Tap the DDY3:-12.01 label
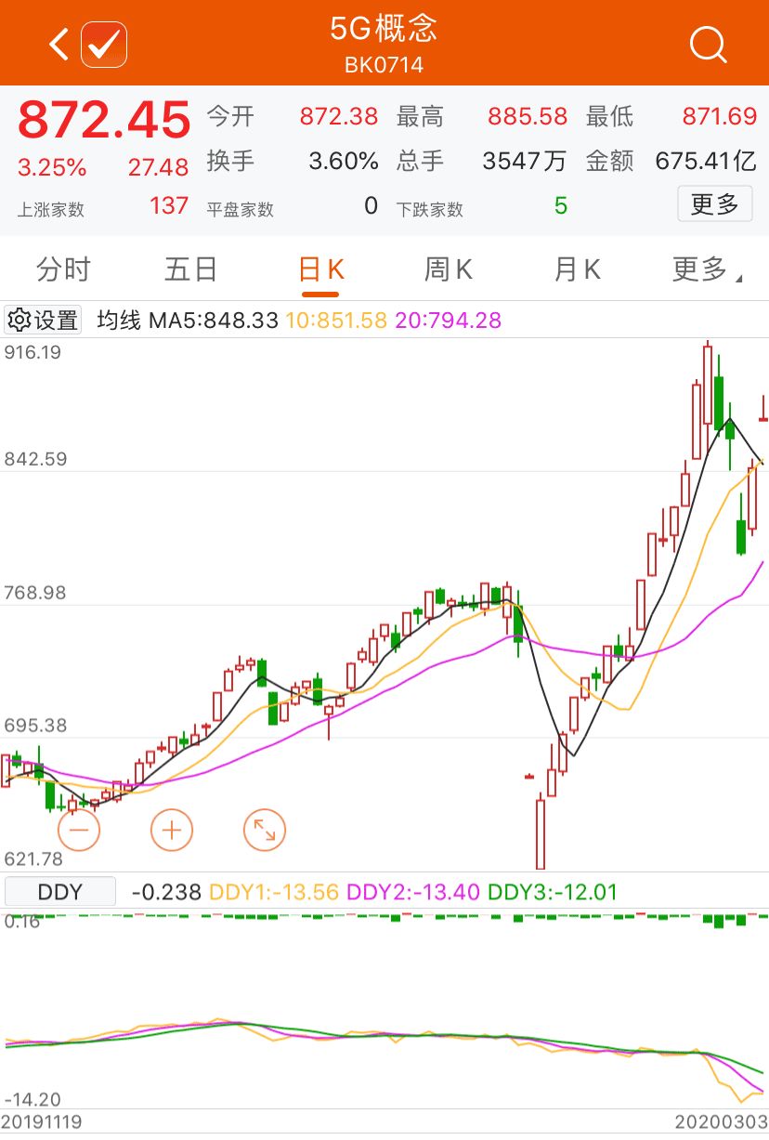Image resolution: width=769 pixels, height=1140 pixels. (x=554, y=892)
